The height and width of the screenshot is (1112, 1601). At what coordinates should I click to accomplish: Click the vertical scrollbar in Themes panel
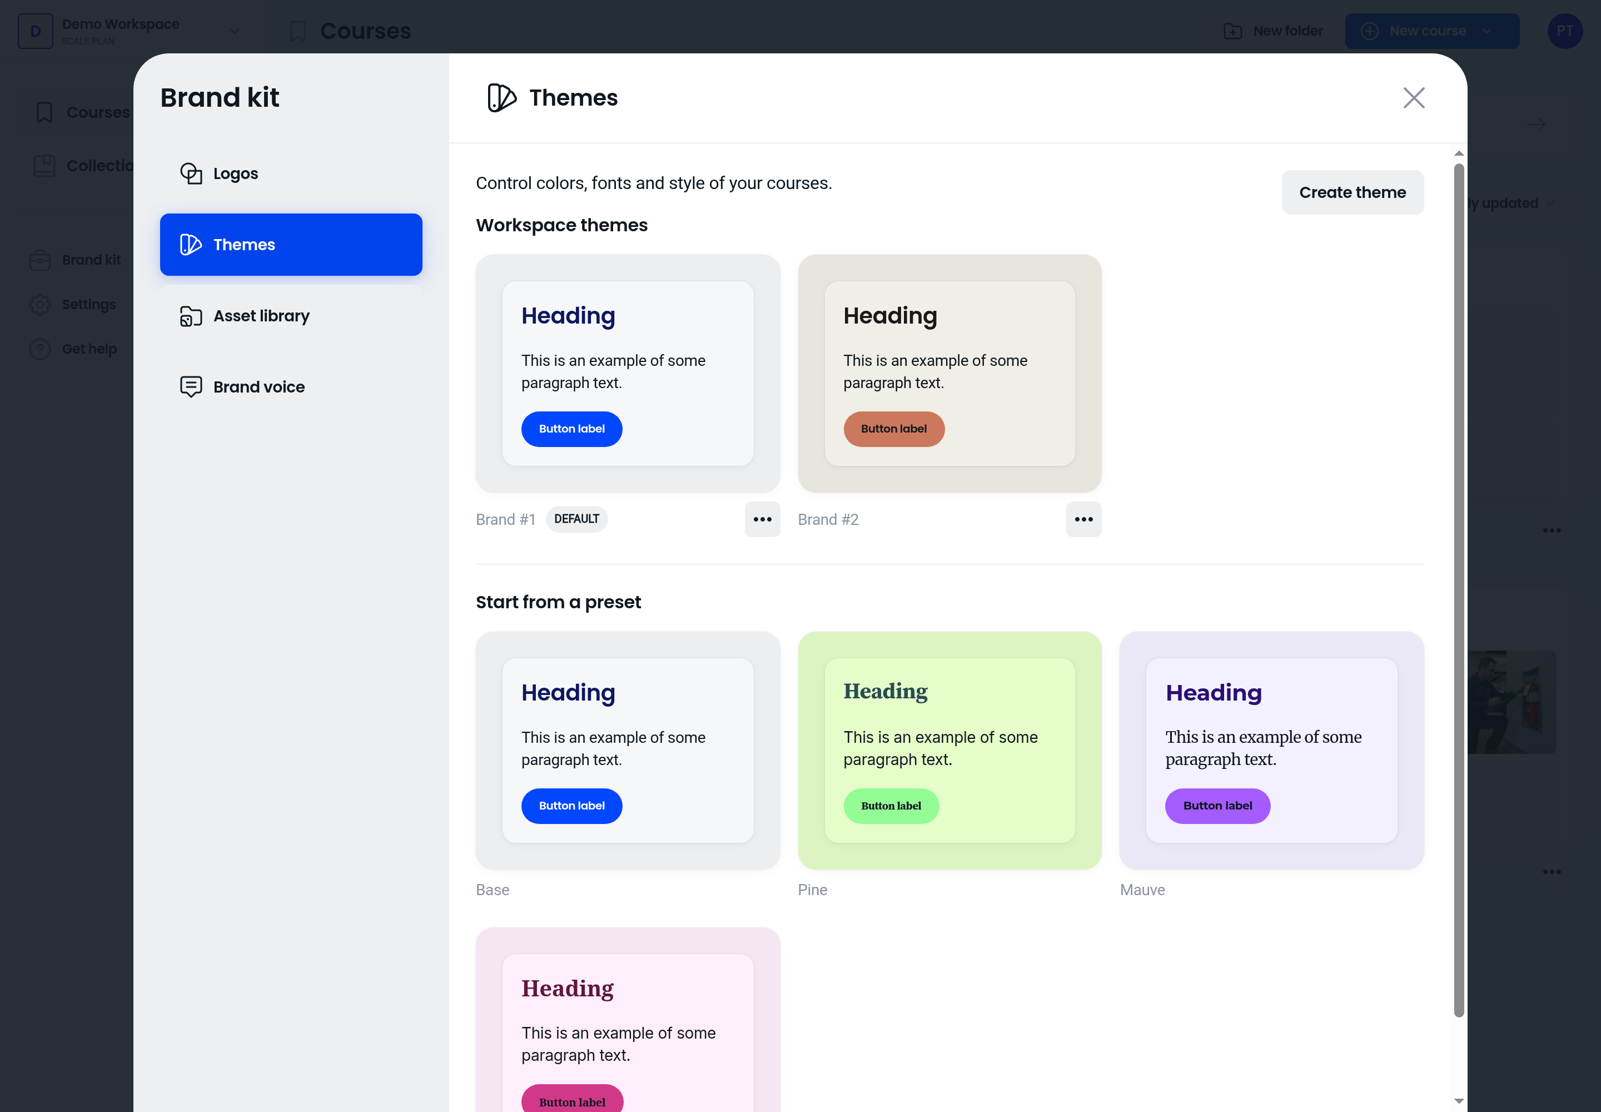point(1458,590)
